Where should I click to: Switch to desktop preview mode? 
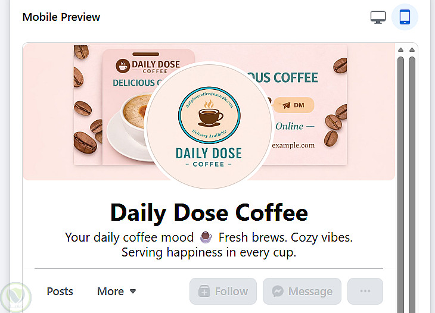(378, 17)
